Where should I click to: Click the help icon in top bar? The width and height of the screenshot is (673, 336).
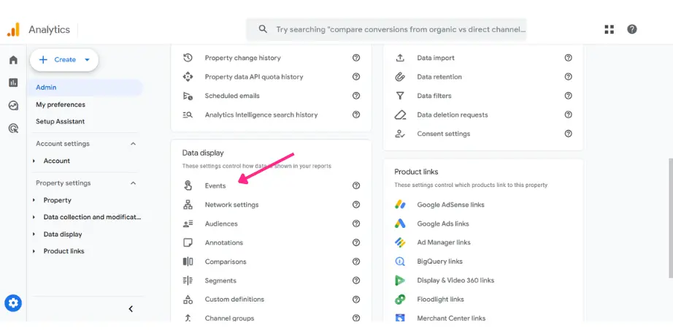pyautogui.click(x=632, y=29)
